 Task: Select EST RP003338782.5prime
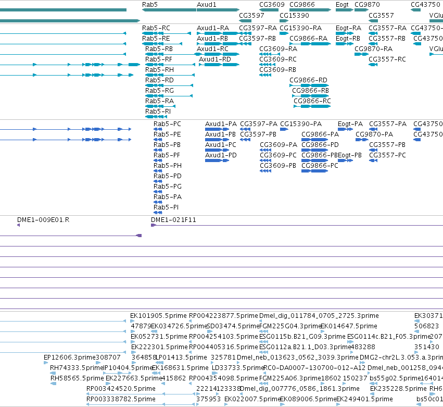coord(121,399)
